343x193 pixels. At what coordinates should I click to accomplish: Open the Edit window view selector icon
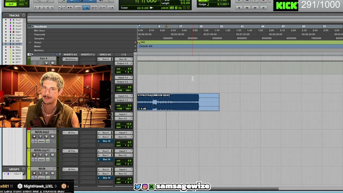coord(30,54)
